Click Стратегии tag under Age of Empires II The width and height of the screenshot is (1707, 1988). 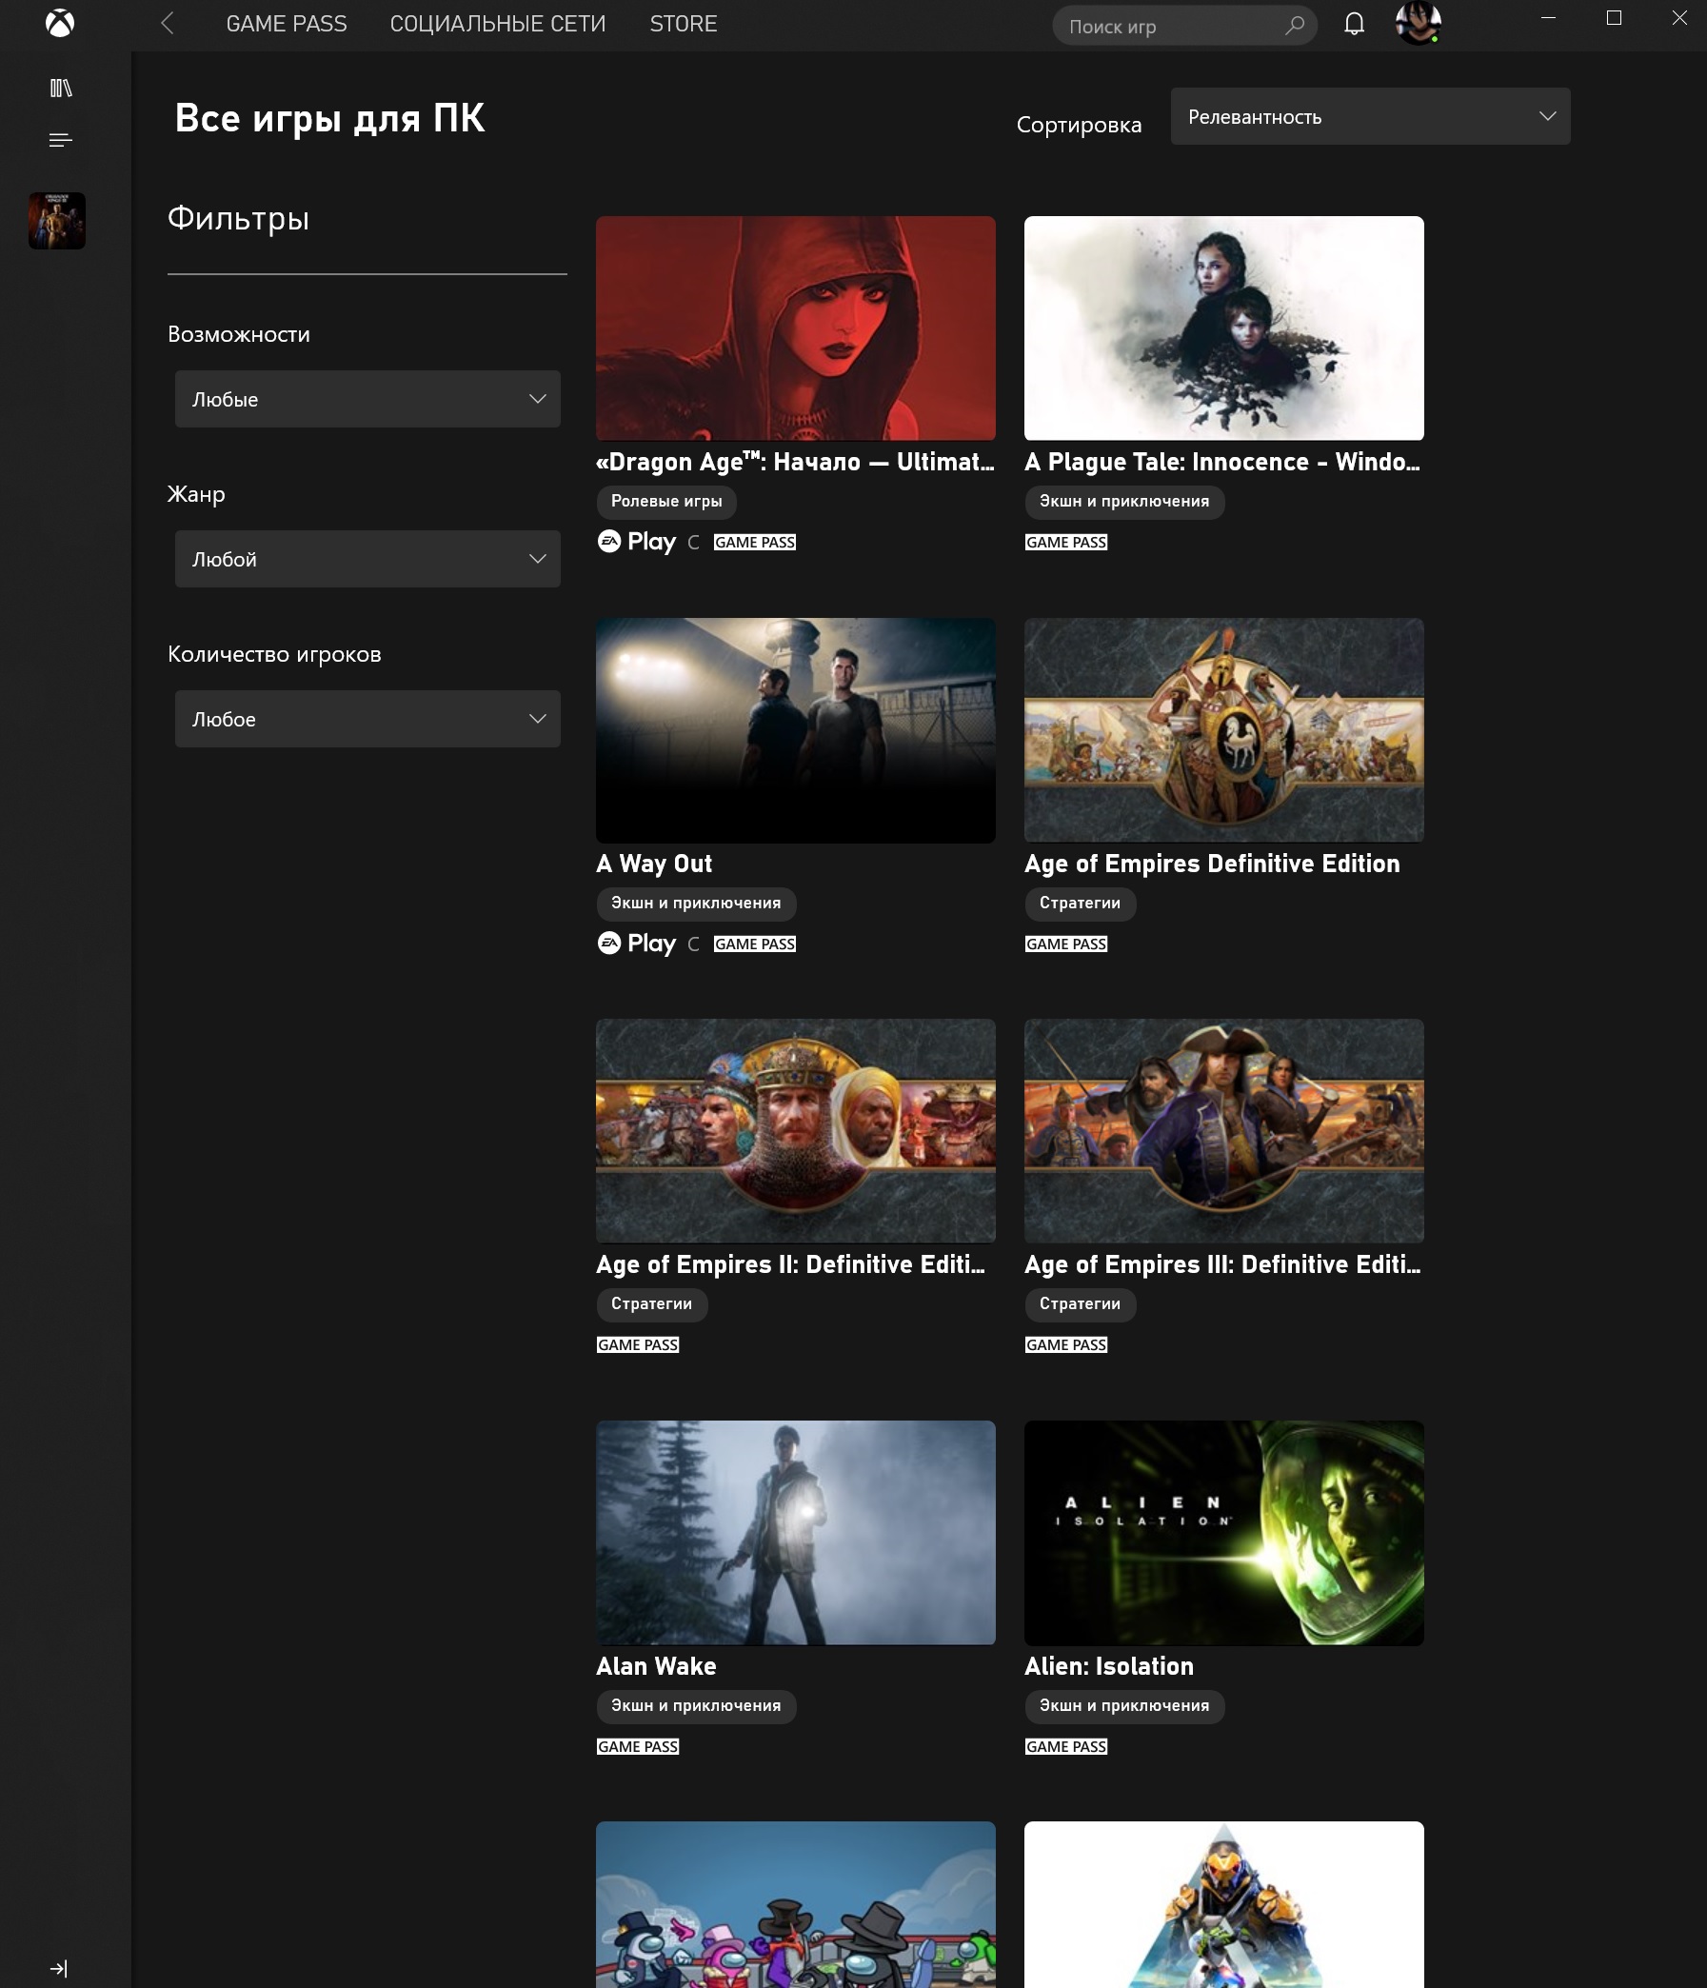652,1305
